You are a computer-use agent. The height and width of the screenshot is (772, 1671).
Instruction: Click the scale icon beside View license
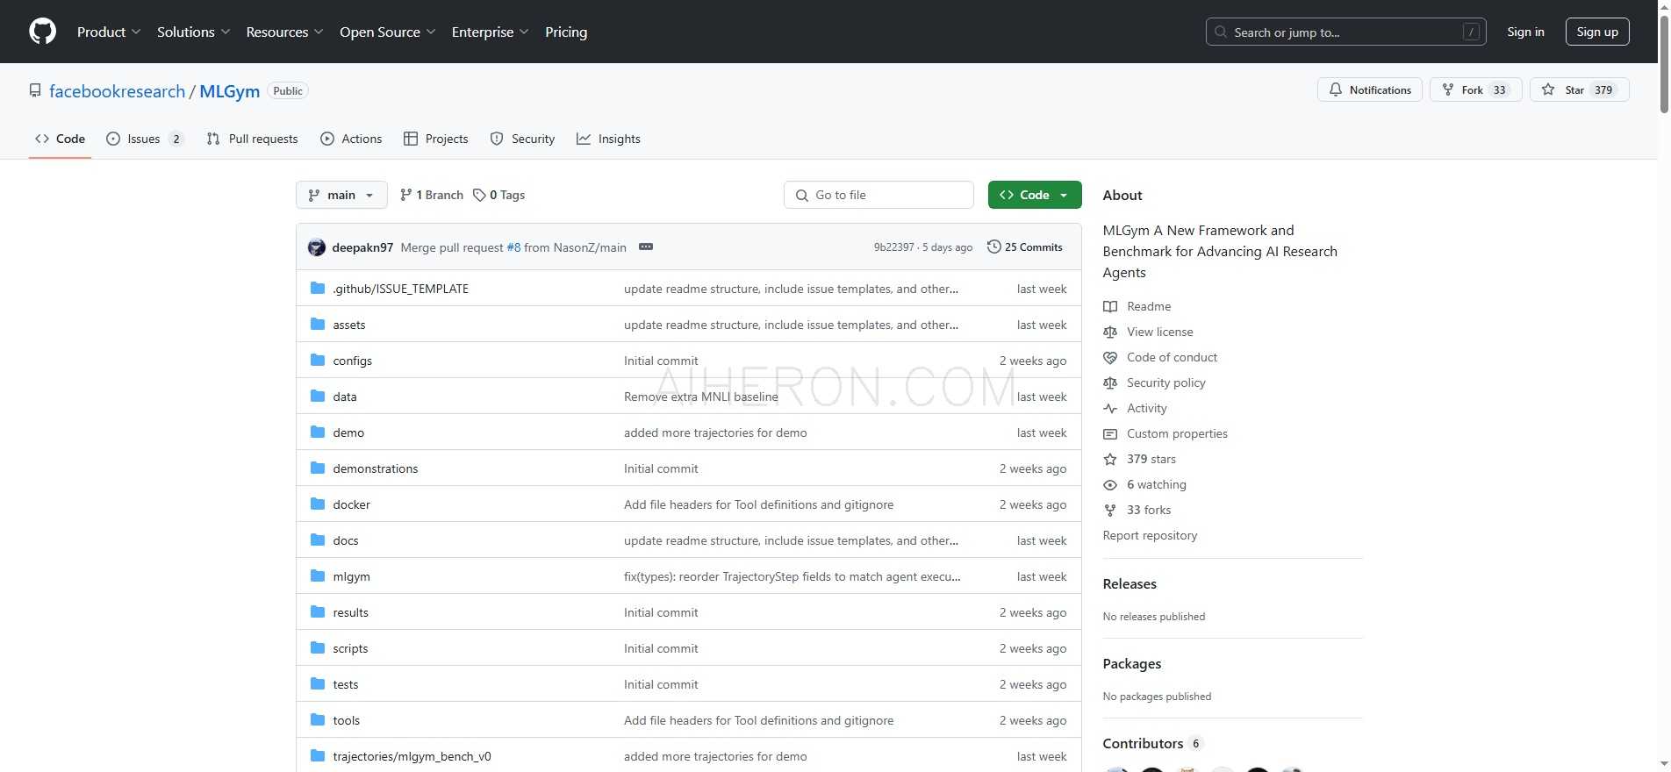(x=1110, y=332)
